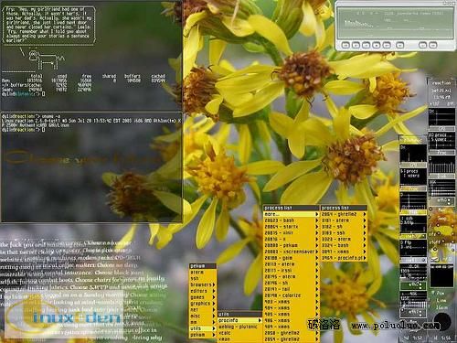Image resolution: width=457 pixels, height=343 pixels.
Task: Launch xcalc from utils submenu
Action: click(x=240, y=333)
